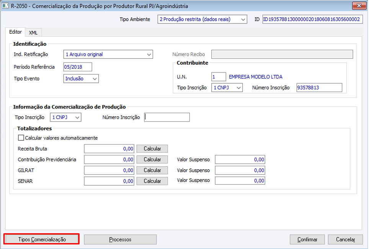Image resolution: width=369 pixels, height=249 pixels.
Task: Open the Tipo Evento dropdown
Action: 95,79
